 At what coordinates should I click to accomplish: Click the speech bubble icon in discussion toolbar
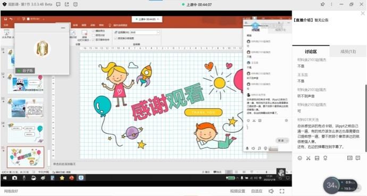pos(358,158)
